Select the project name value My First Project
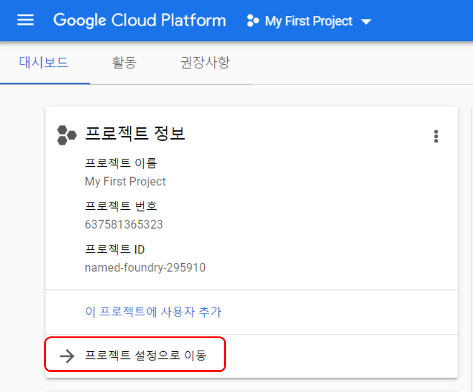 (x=125, y=182)
